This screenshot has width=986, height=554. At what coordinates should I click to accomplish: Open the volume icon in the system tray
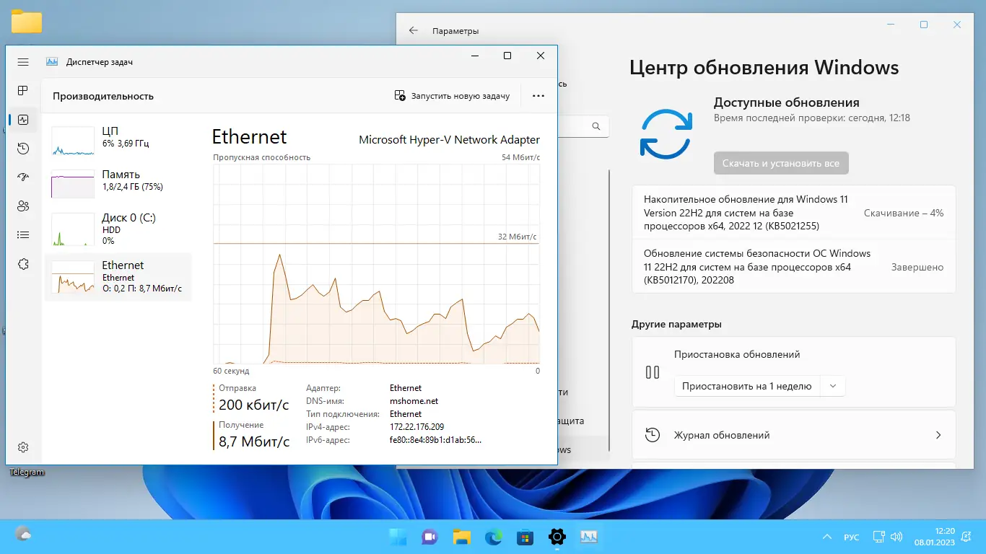pyautogui.click(x=896, y=537)
